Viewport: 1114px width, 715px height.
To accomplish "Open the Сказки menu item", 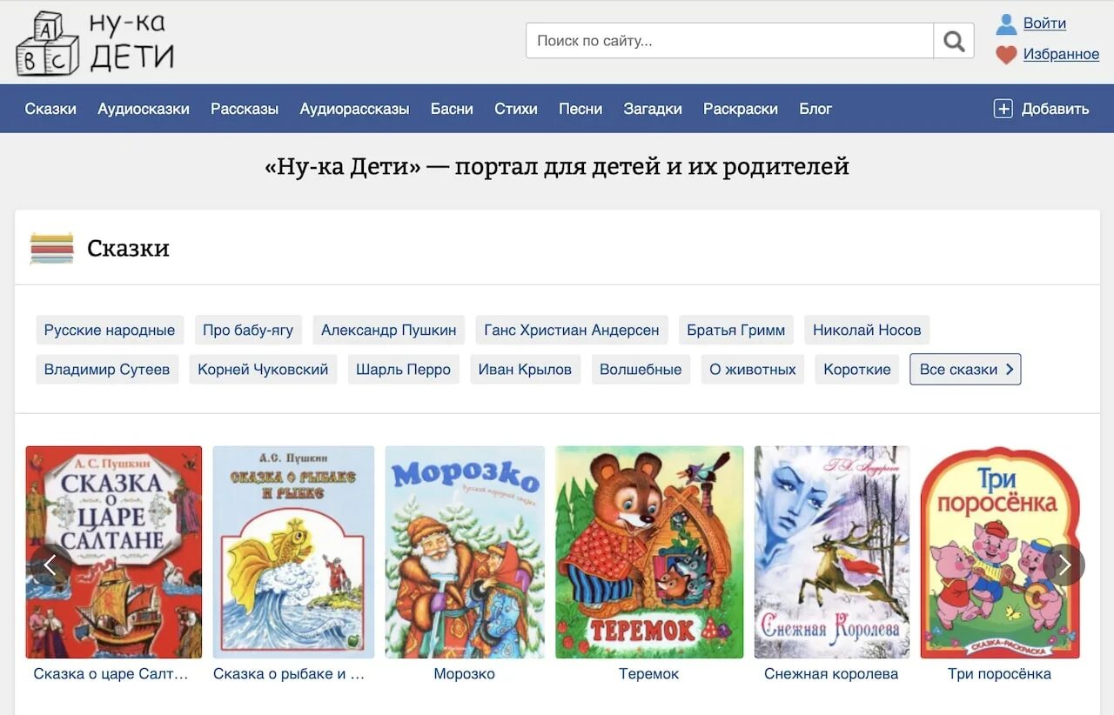I will 50,109.
